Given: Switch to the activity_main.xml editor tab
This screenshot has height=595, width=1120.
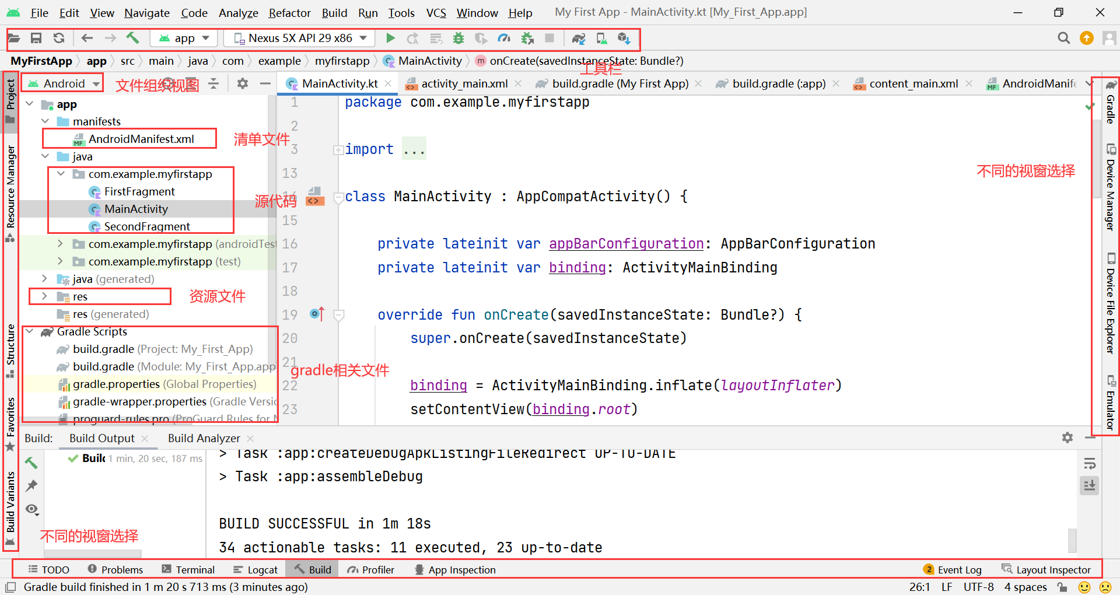Looking at the screenshot, I should pos(464,83).
